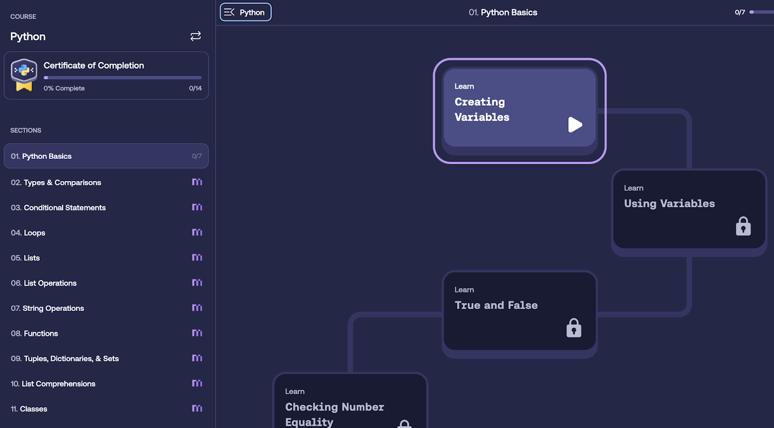Click the Certificate of Completion progress bar
This screenshot has height=428, width=774.
tap(122, 77)
